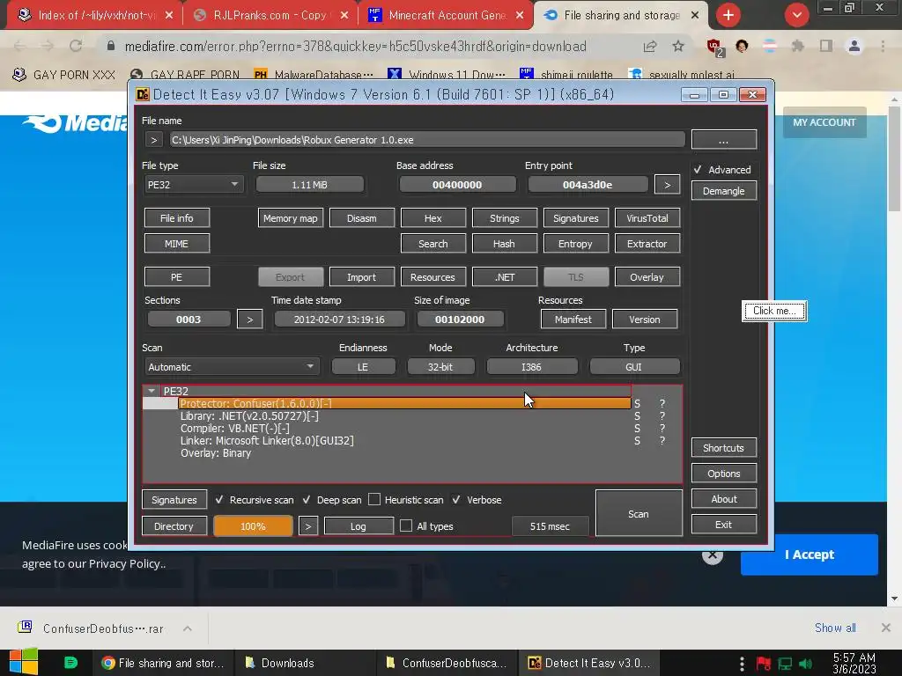
Task: Enable Heuristic scan checkbox
Action: 374,500
